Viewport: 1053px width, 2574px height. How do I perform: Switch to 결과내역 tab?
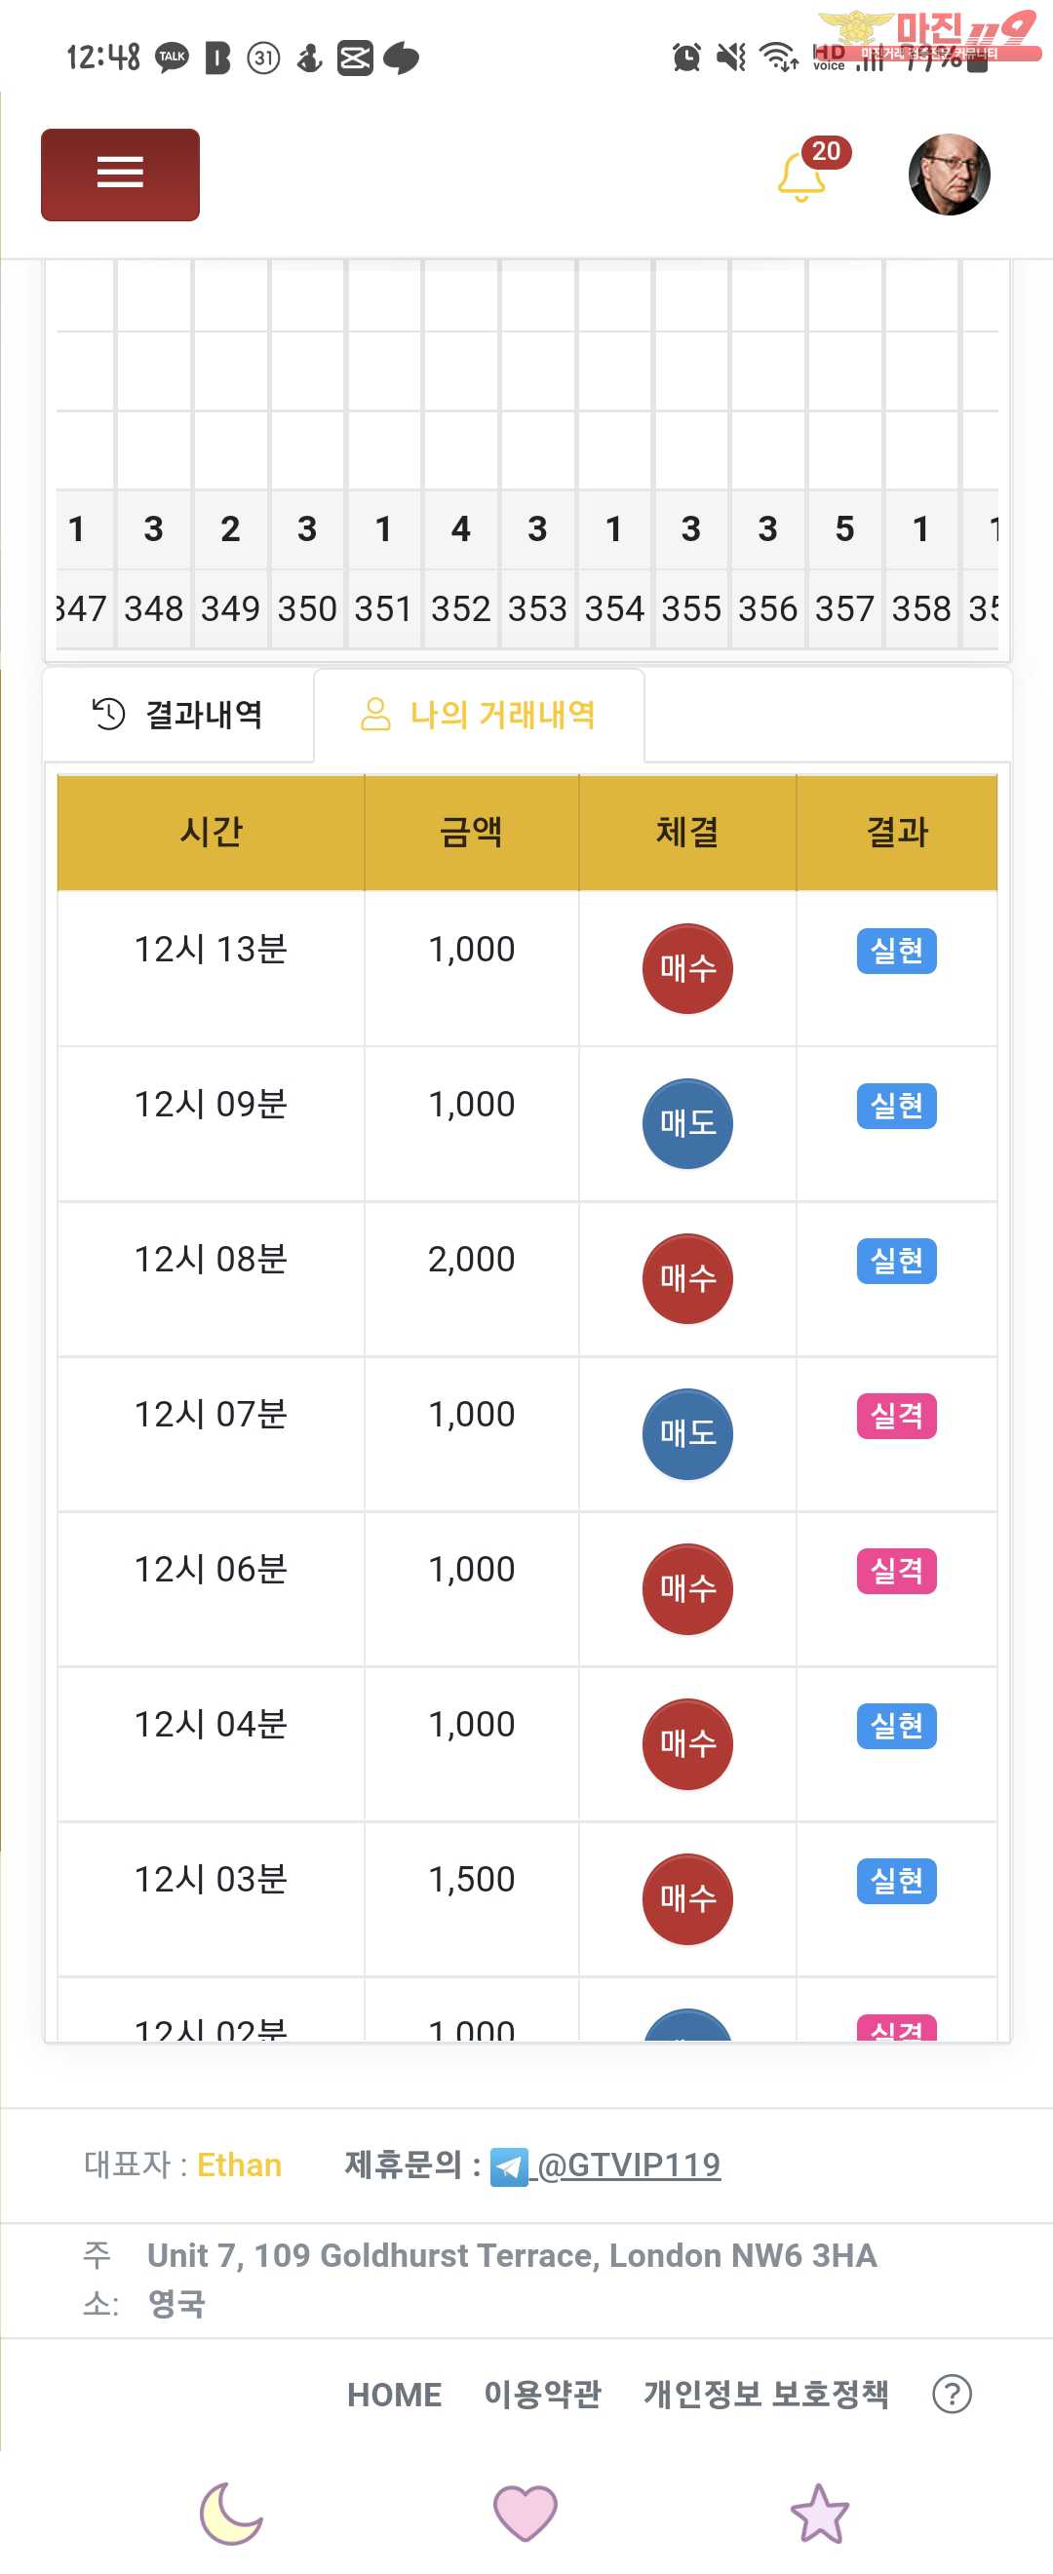click(178, 715)
